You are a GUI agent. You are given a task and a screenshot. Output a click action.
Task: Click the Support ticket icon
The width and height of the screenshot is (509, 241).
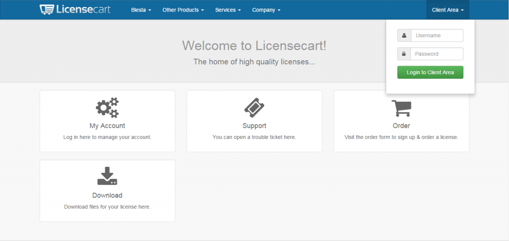[x=255, y=108]
